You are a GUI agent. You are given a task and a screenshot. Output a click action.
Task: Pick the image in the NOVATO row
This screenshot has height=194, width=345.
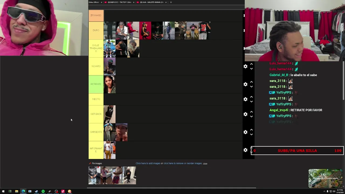pos(109,66)
